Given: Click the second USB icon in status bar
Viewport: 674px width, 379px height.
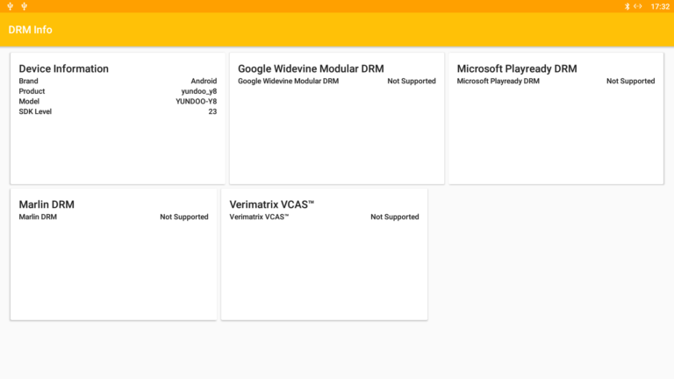Looking at the screenshot, I should [25, 6].
